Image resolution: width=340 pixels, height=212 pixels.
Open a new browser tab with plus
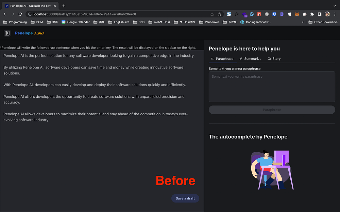(64, 6)
